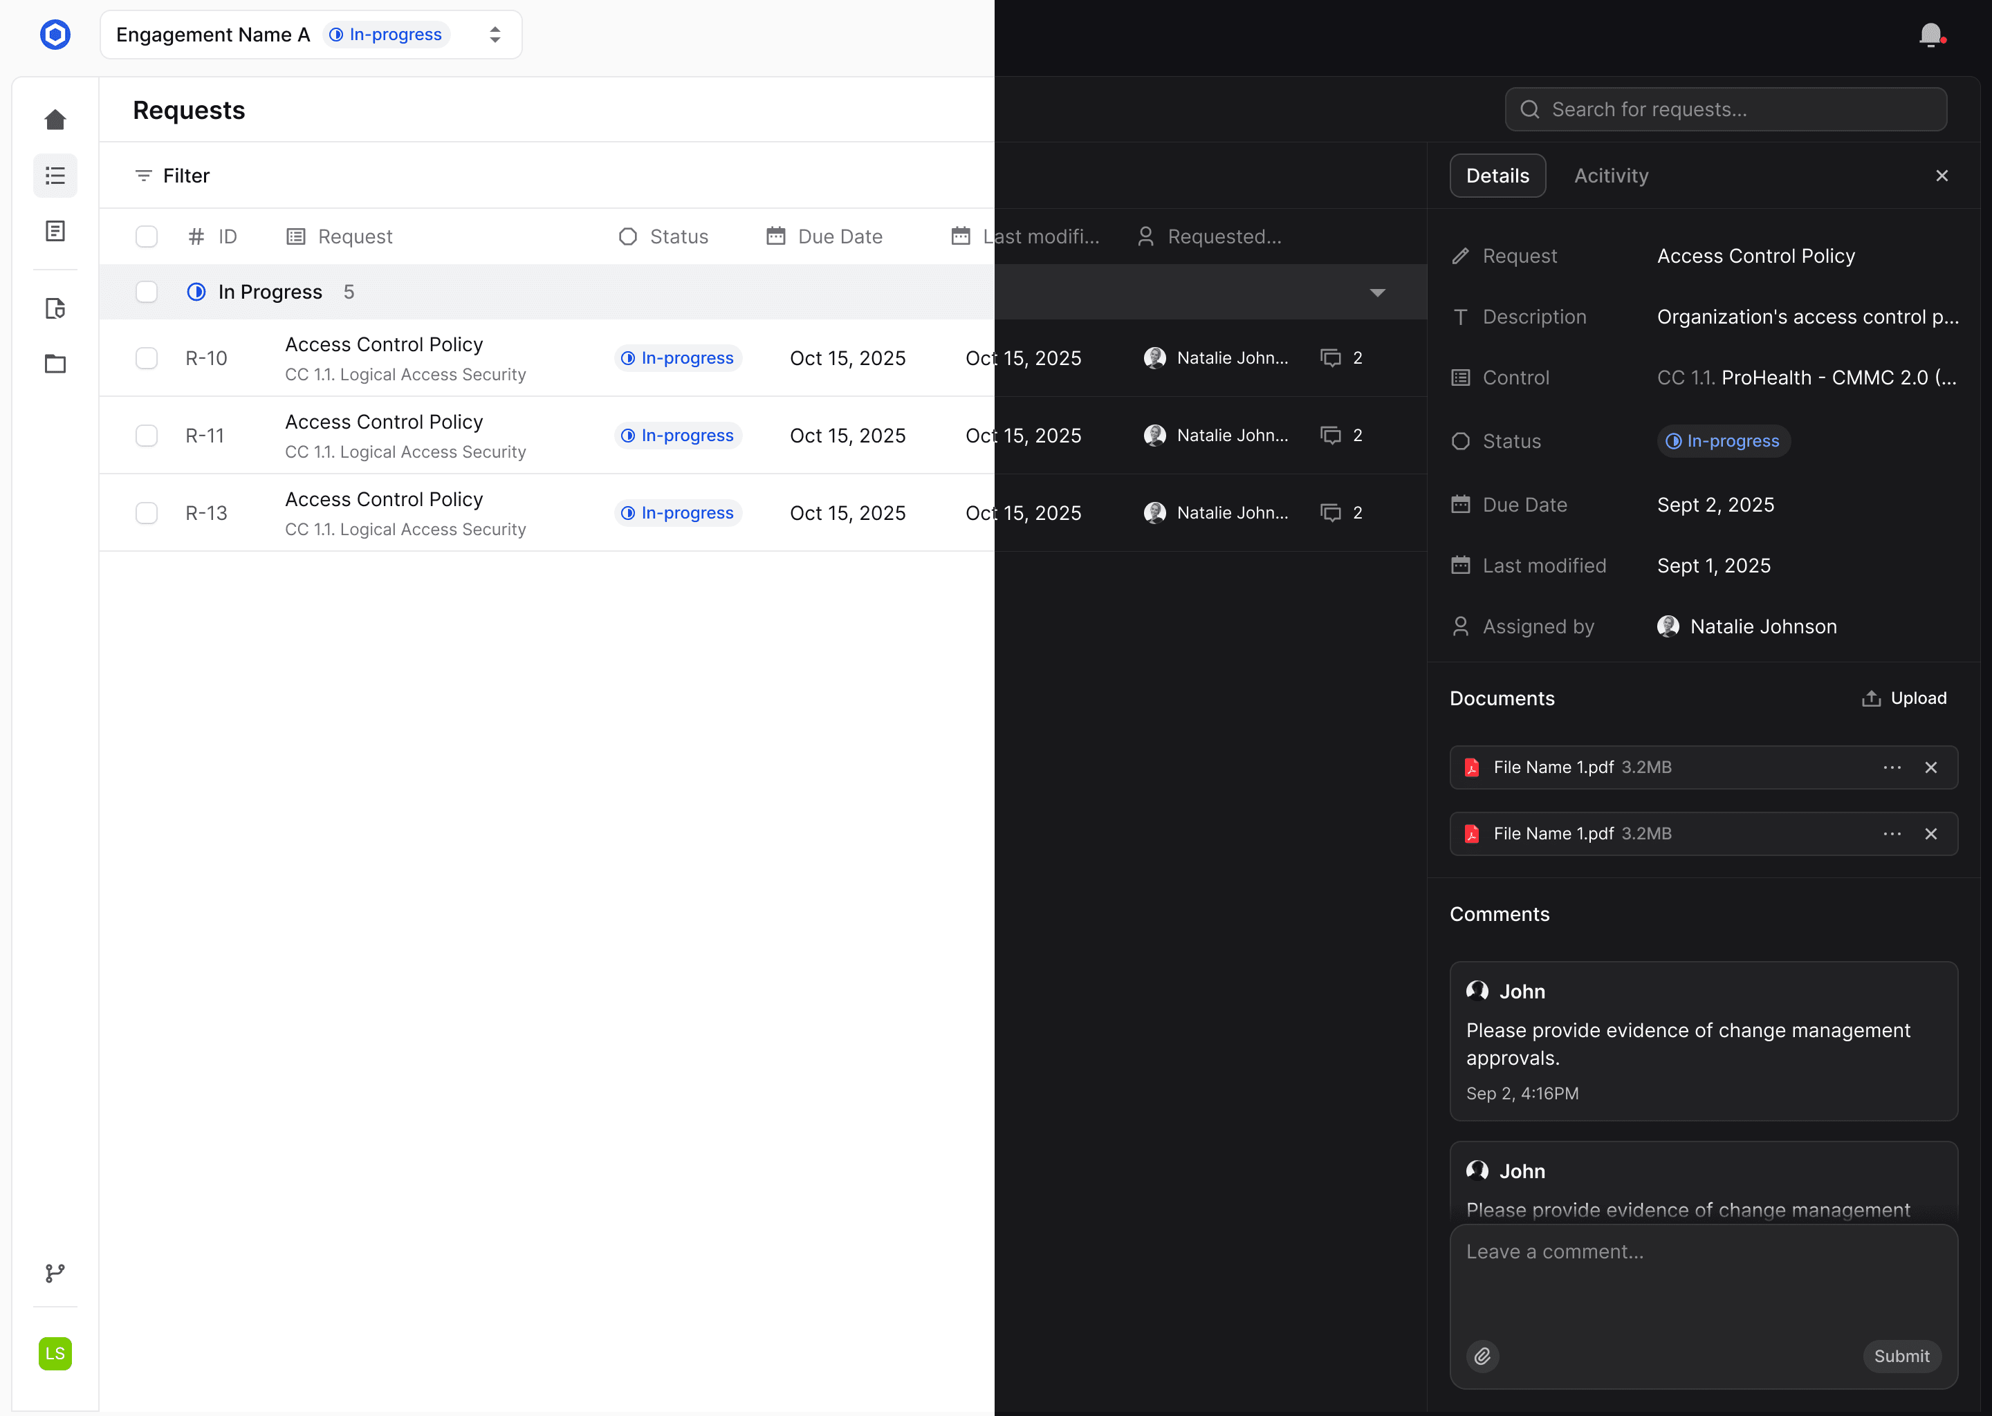Collapse the In Progress group arrow
Image resolution: width=1992 pixels, height=1416 pixels.
1377,293
